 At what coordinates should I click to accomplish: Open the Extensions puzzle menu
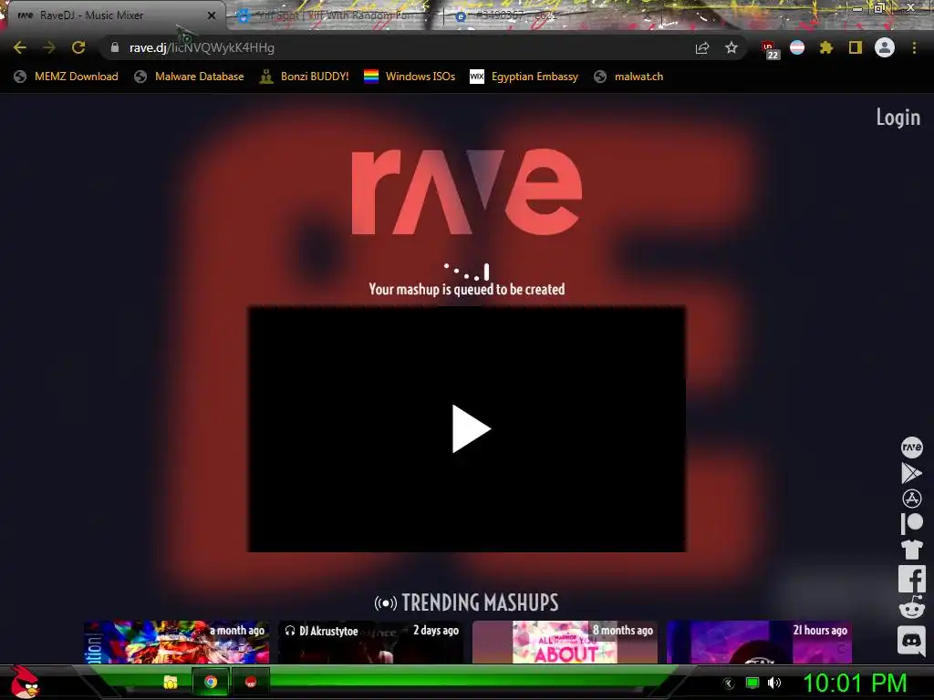point(825,47)
